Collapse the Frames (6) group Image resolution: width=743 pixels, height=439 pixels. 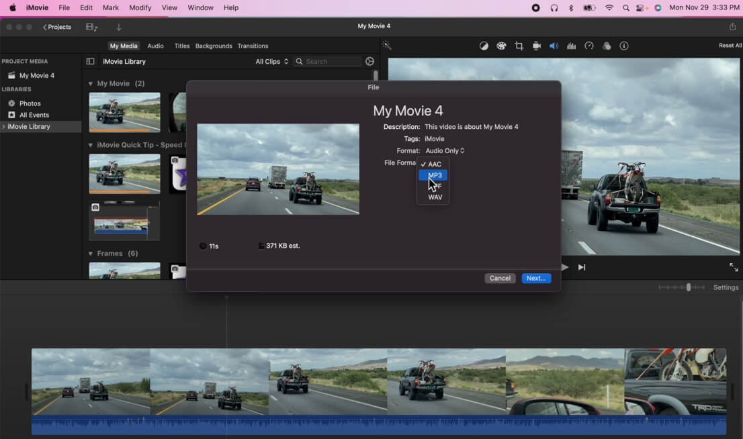click(x=91, y=254)
